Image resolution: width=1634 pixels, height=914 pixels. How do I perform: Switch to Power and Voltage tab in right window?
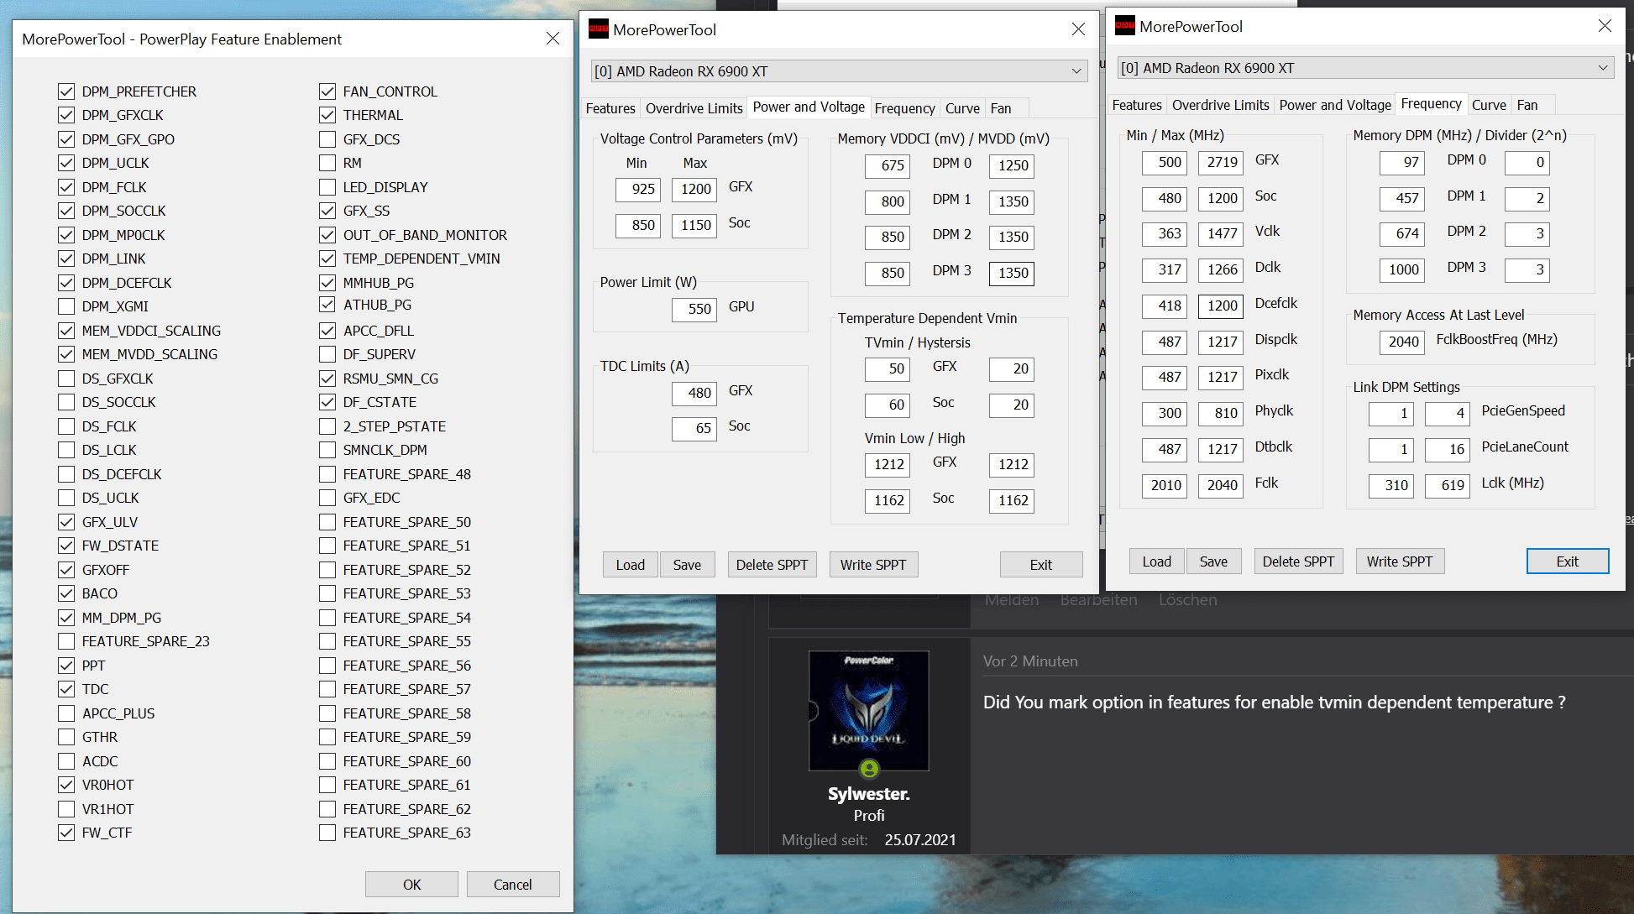(x=1335, y=105)
